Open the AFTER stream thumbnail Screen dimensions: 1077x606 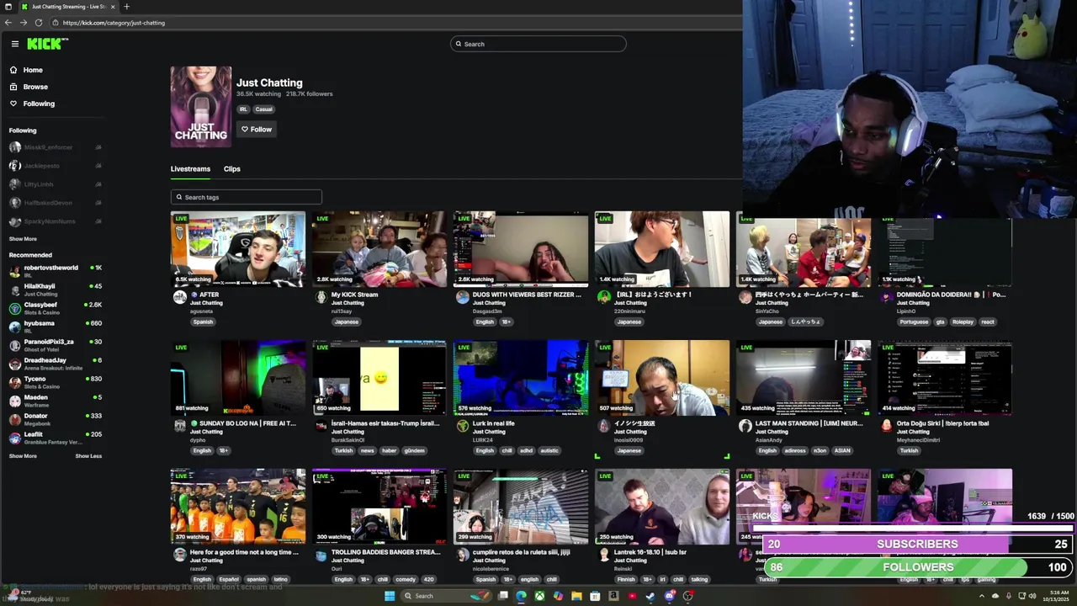pyautogui.click(x=238, y=249)
